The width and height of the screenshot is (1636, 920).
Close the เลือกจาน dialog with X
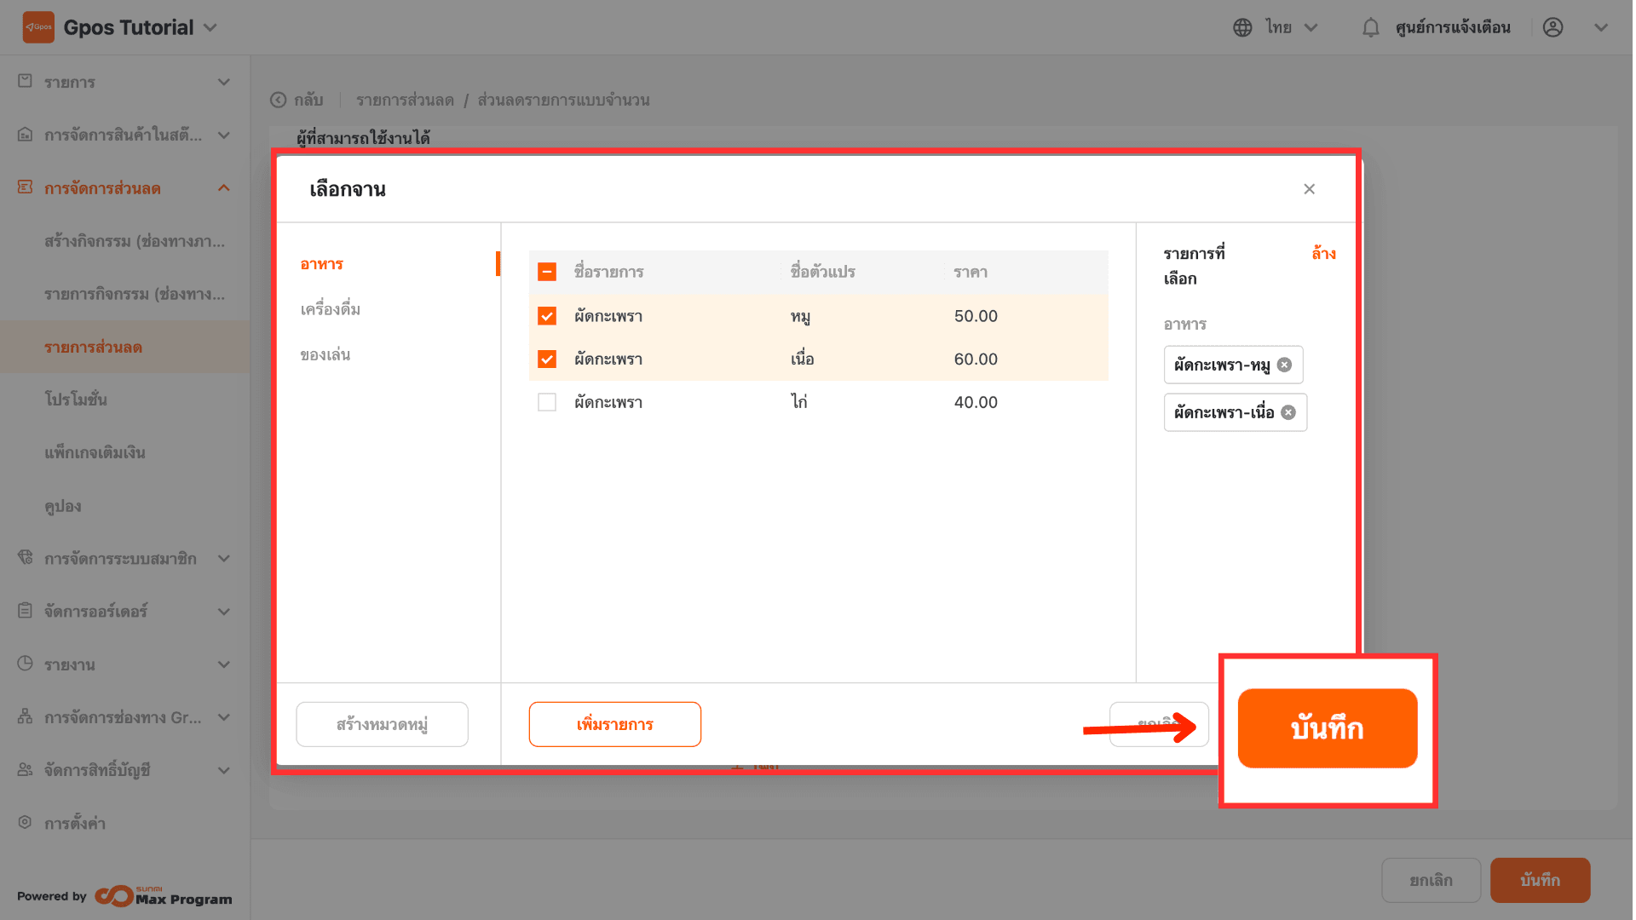coord(1309,189)
